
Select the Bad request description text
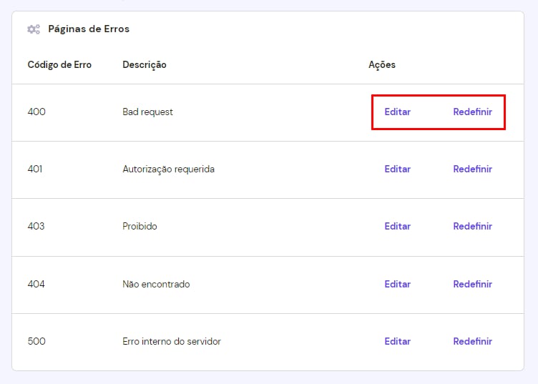pyautogui.click(x=147, y=112)
